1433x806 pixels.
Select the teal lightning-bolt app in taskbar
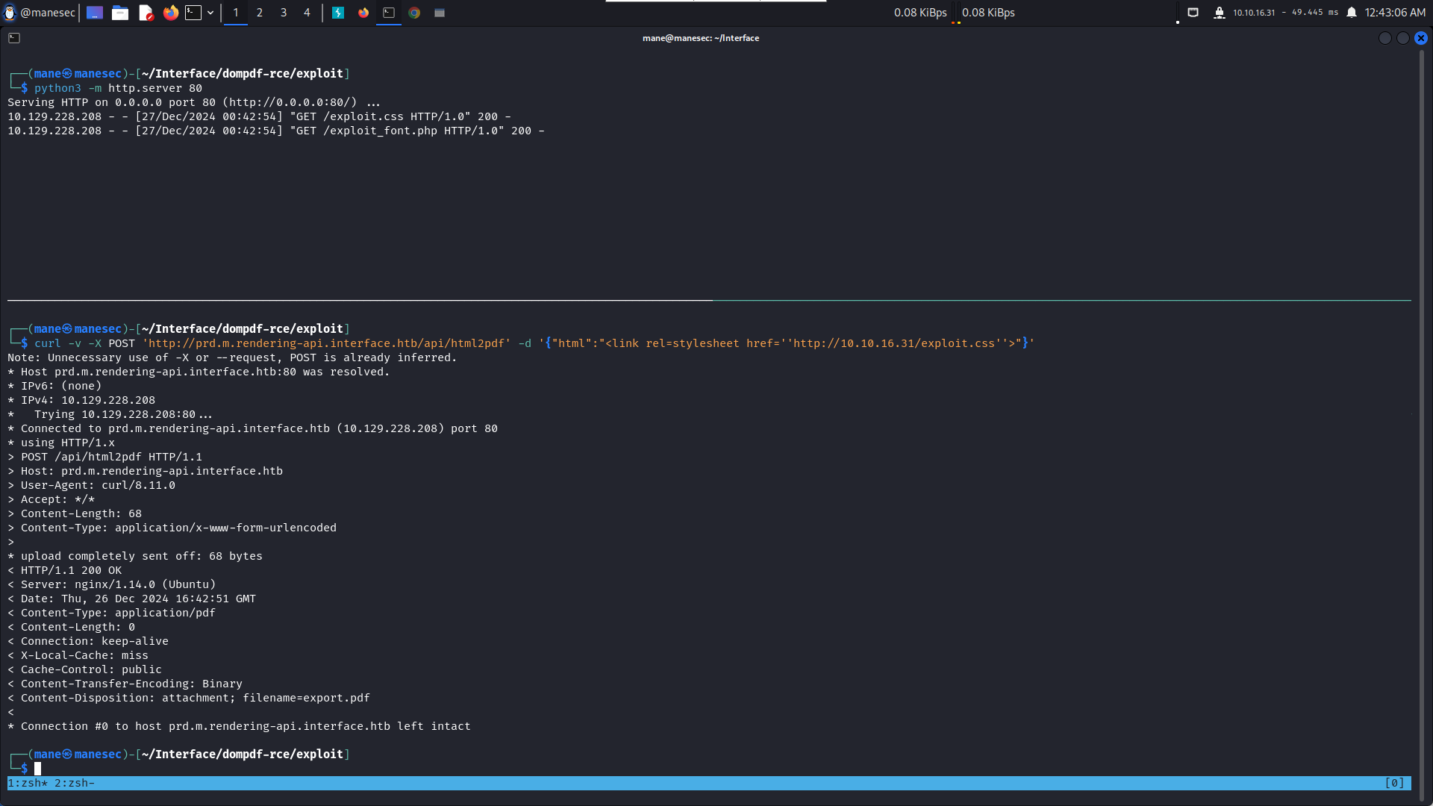[x=338, y=13]
